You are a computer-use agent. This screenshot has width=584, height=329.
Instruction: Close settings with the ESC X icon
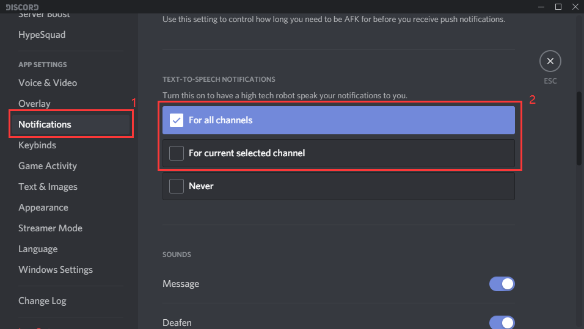pyautogui.click(x=550, y=61)
